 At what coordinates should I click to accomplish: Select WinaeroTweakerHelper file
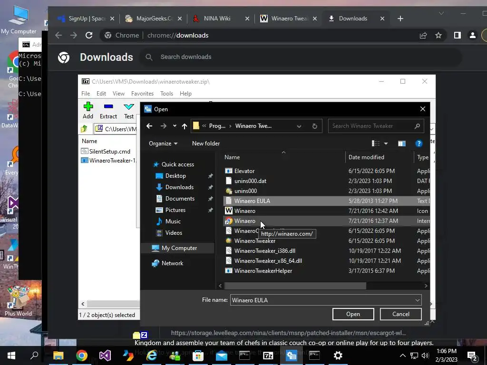(263, 270)
